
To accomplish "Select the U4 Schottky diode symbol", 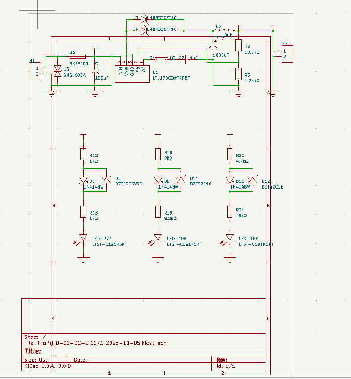I will [144, 31].
